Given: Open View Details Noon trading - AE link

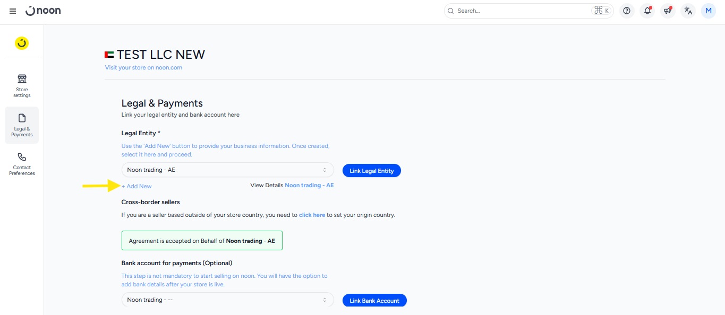Looking at the screenshot, I should tap(309, 186).
